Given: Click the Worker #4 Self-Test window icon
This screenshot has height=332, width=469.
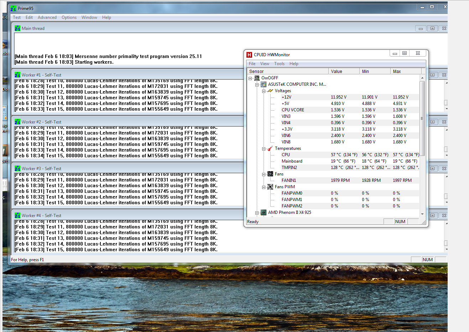Looking at the screenshot, I should (17, 215).
